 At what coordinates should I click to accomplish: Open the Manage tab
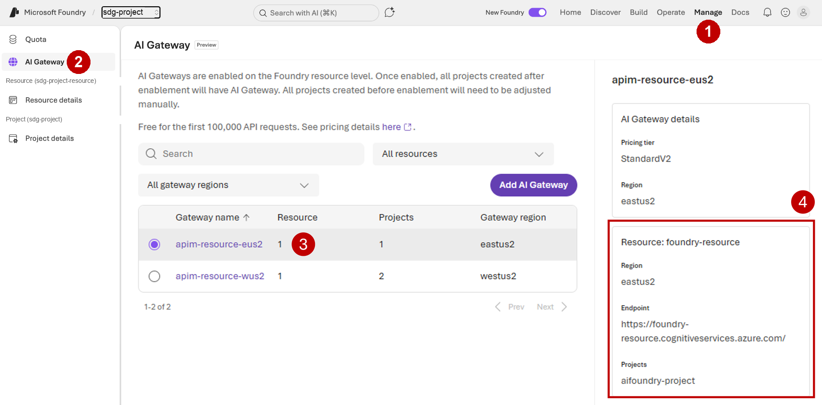[708, 13]
